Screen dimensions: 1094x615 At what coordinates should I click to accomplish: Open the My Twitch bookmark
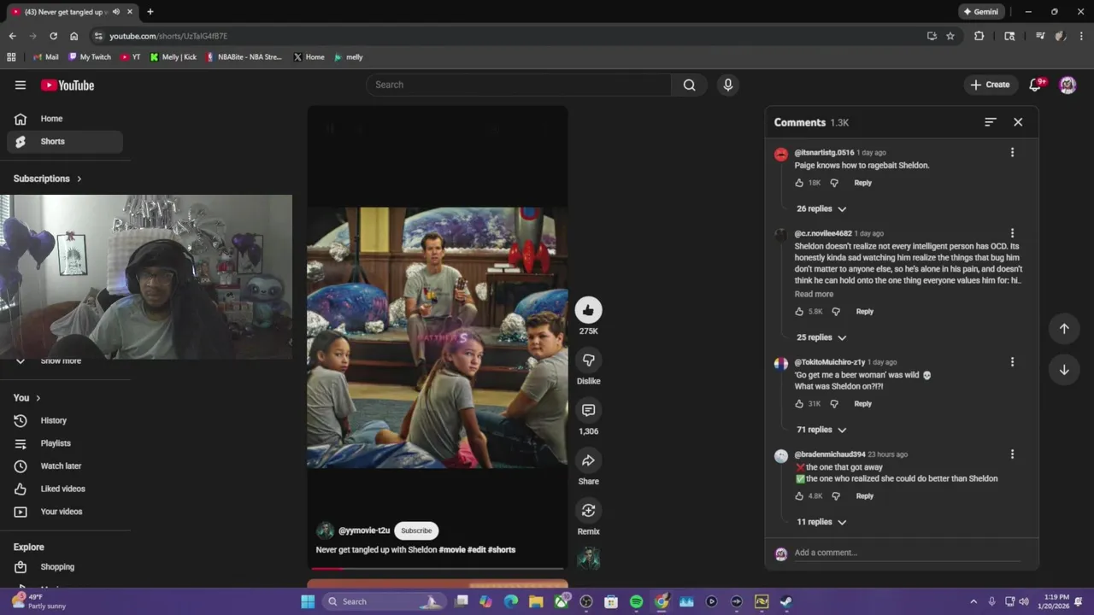coord(90,57)
